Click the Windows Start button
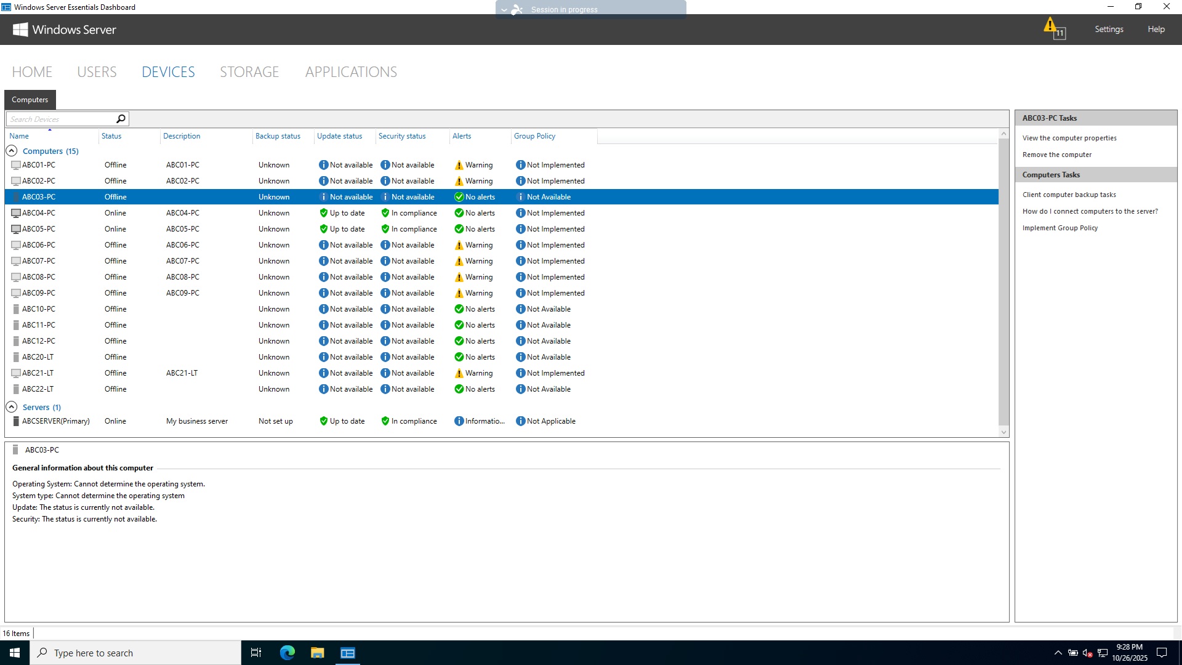This screenshot has width=1182, height=665. pyautogui.click(x=15, y=653)
